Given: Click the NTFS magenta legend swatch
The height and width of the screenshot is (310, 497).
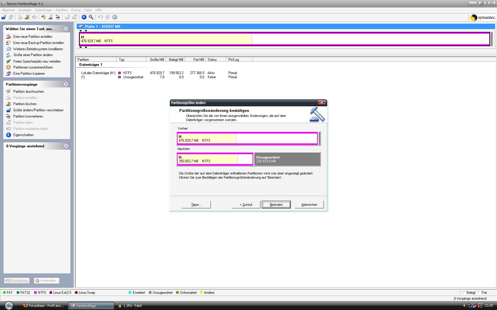Looking at the screenshot, I should 35,293.
